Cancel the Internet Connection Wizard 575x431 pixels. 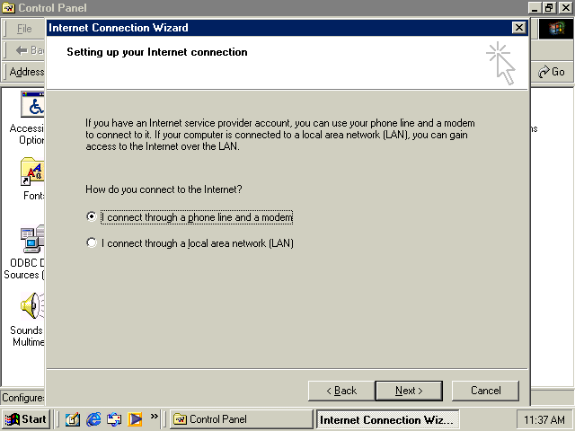click(485, 391)
